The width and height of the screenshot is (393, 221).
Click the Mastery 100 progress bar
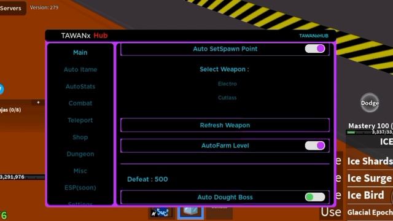(x=370, y=132)
